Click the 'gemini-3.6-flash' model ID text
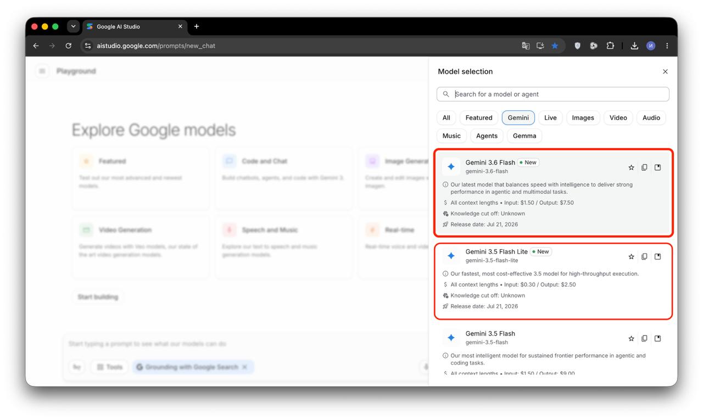The height and width of the screenshot is (420, 703). point(487,171)
